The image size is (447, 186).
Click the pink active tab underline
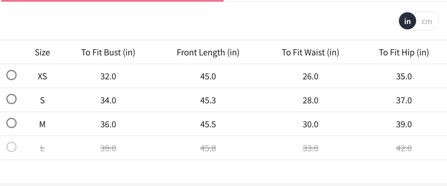[112, 1]
